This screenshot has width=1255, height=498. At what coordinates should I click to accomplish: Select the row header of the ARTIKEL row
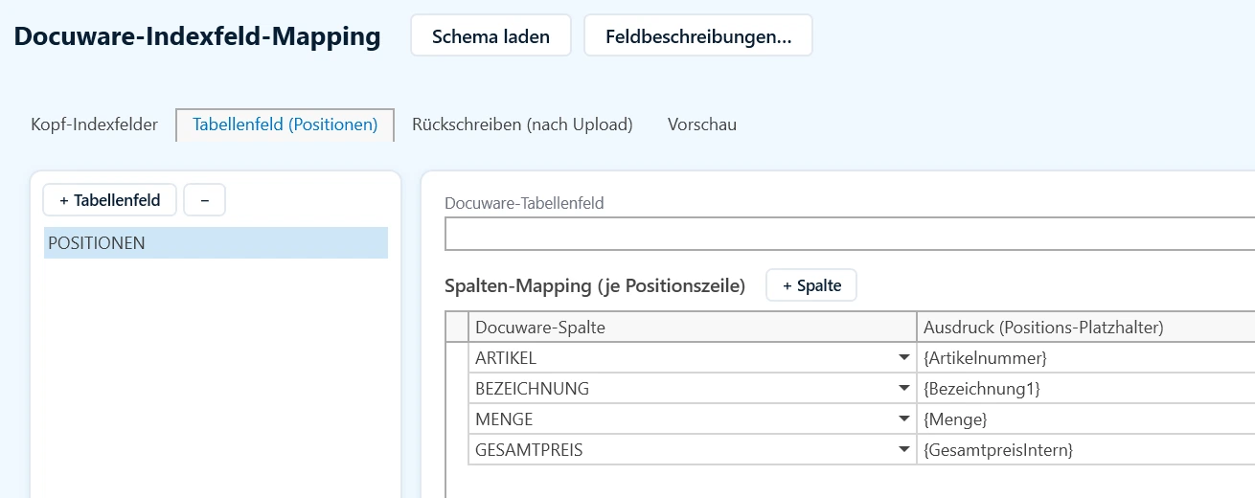point(457,358)
